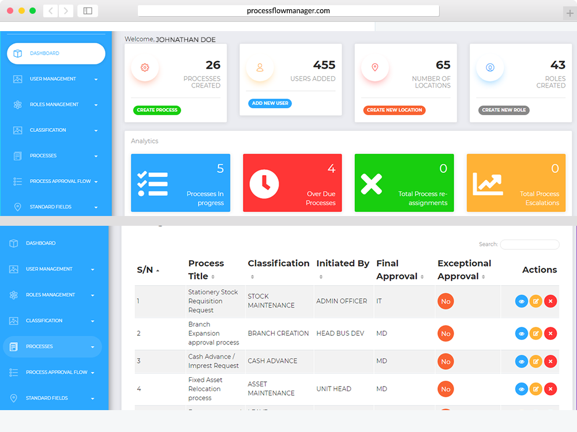Open User Management in the bottom sidebar
Viewport: 577px width, 432px height.
click(53, 270)
